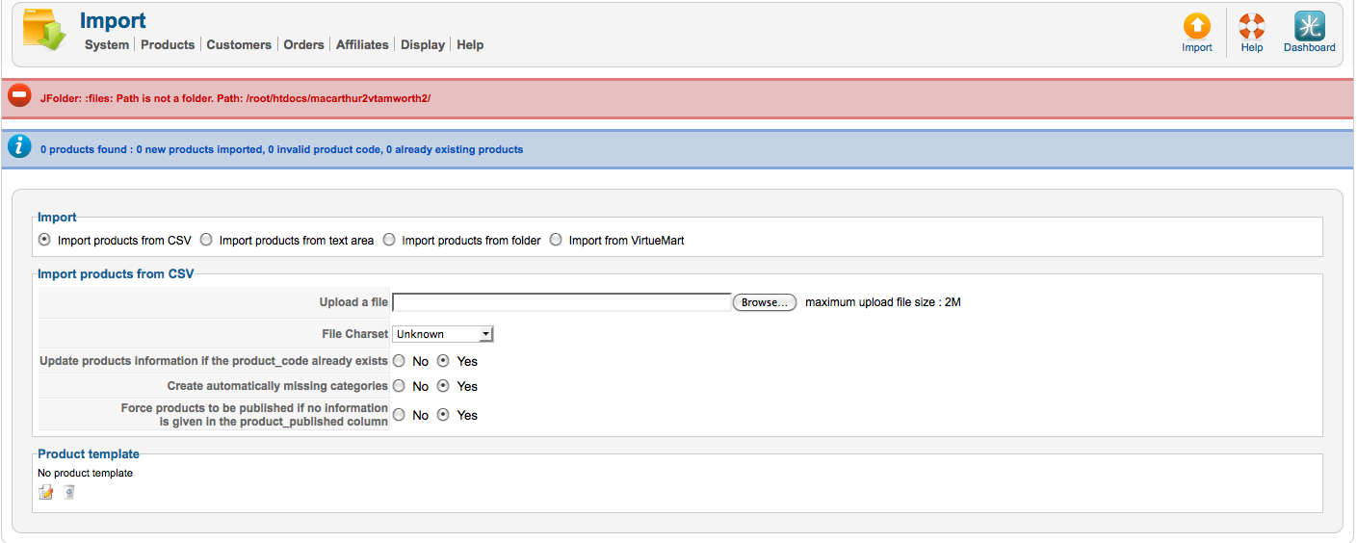Screen dimensions: 1357x543
Task: Open the Affiliates menu
Action: [362, 45]
